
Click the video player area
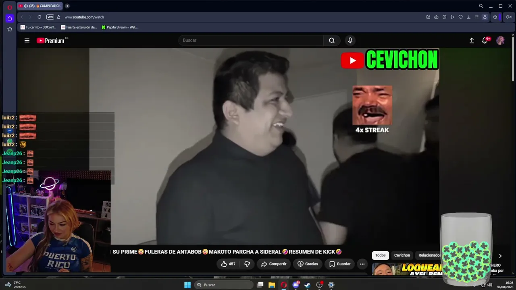264,147
